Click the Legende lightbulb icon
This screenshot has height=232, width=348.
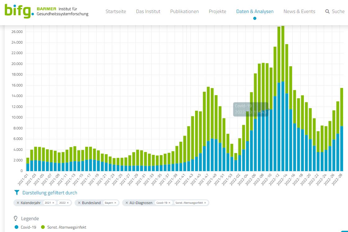16,218
